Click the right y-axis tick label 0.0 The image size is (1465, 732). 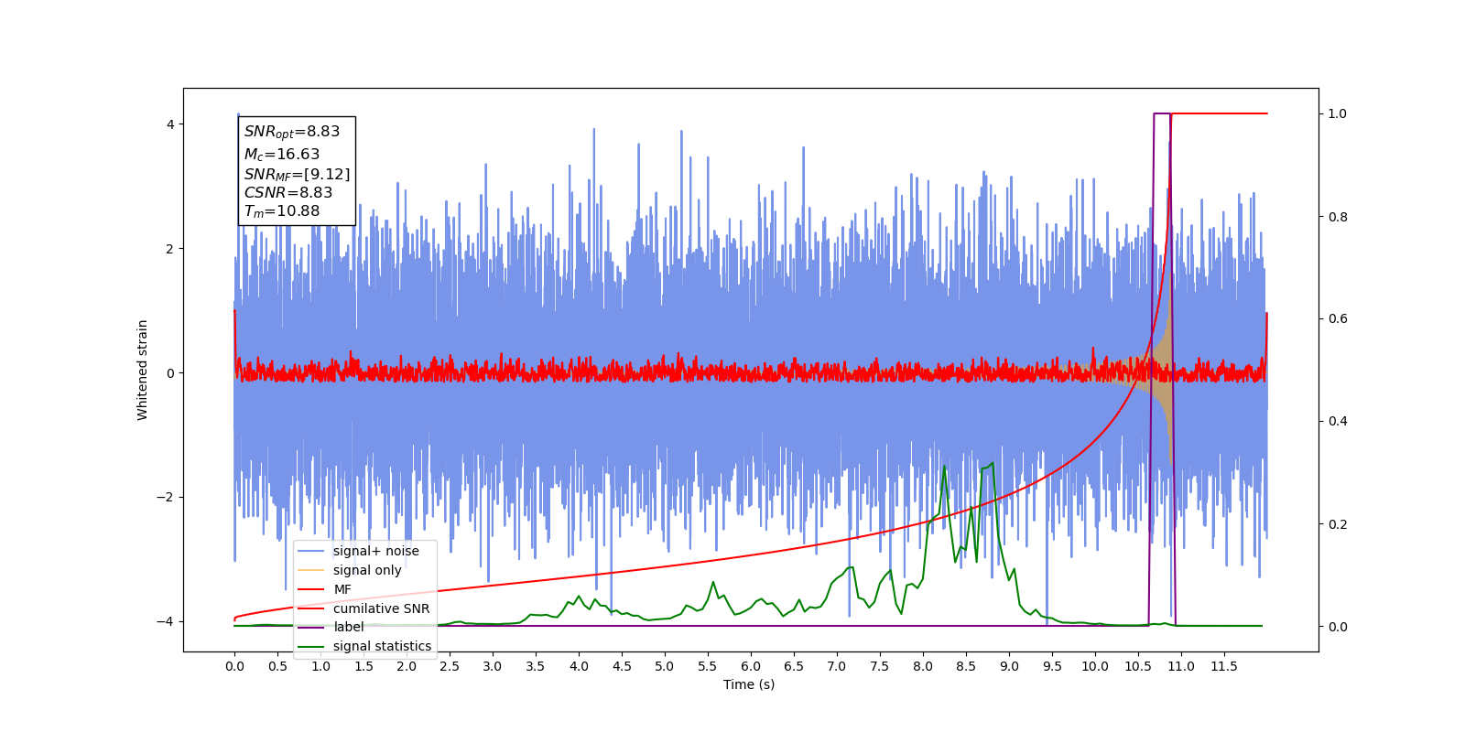(x=1338, y=627)
